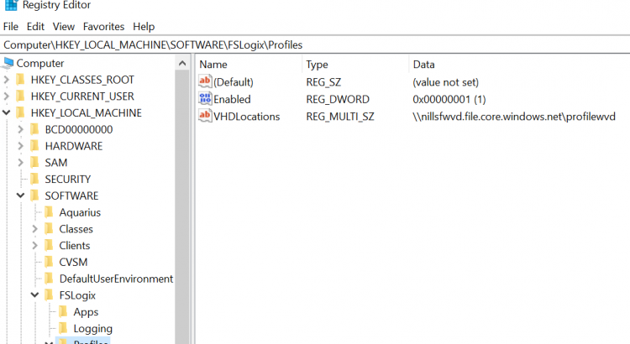Screen dimensions: 630x344
Task: Click the Aquarius folder icon
Action: coord(49,212)
